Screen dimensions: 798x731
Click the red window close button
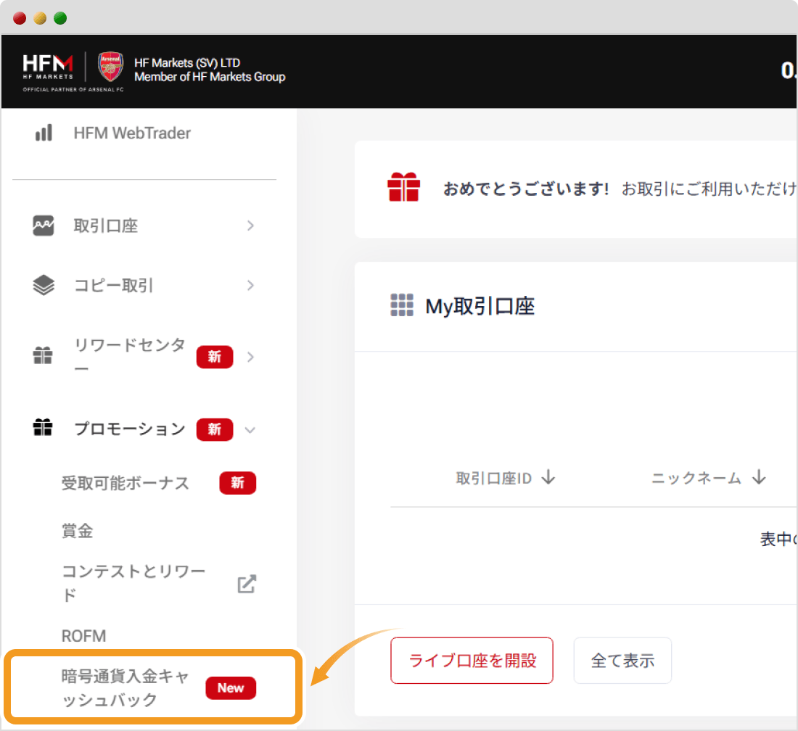20,18
